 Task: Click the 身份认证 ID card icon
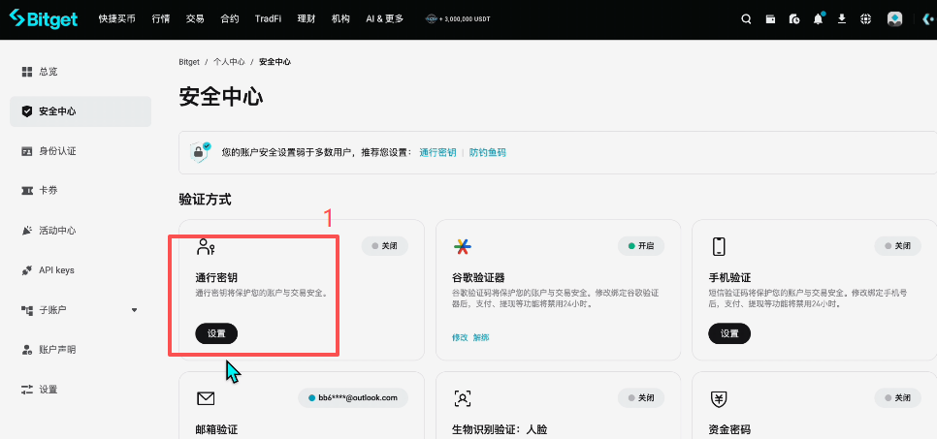(x=27, y=151)
